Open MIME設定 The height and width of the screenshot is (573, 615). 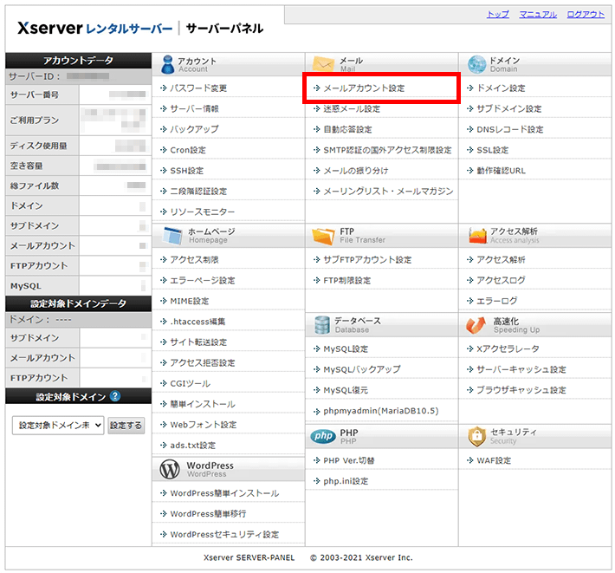tap(190, 301)
